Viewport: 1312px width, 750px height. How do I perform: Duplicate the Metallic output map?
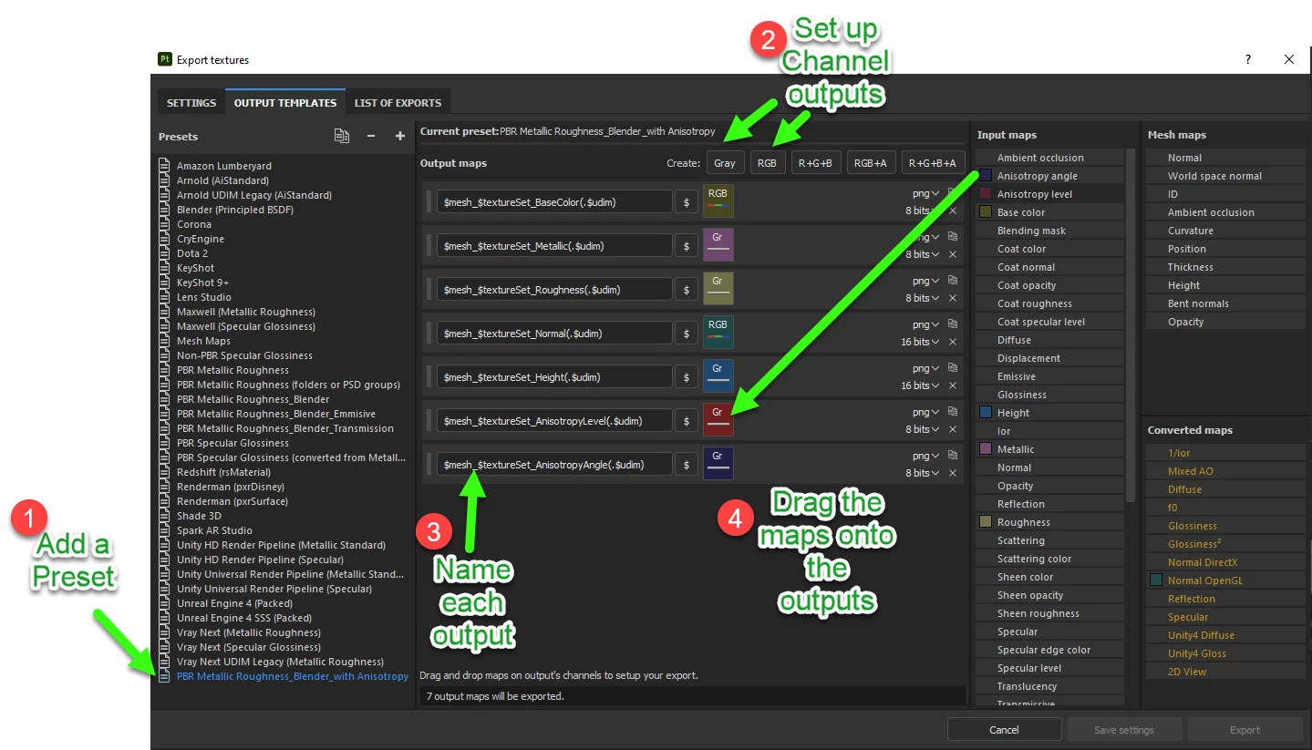pyautogui.click(x=953, y=236)
